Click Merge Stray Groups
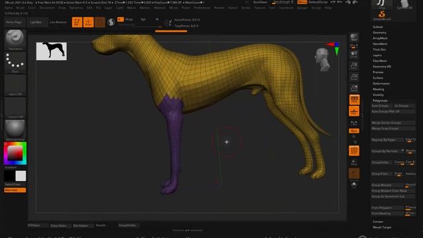 click(x=393, y=128)
